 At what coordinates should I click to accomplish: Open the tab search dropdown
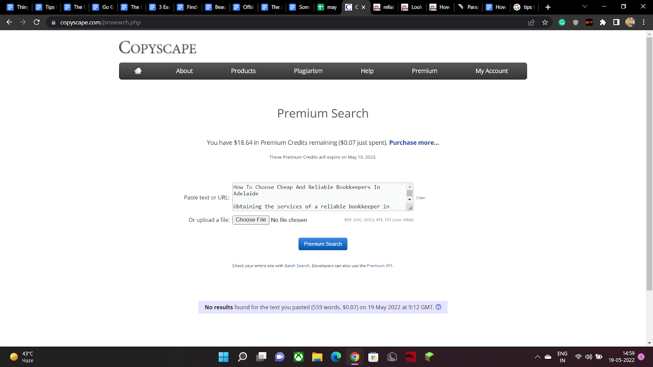point(584,7)
